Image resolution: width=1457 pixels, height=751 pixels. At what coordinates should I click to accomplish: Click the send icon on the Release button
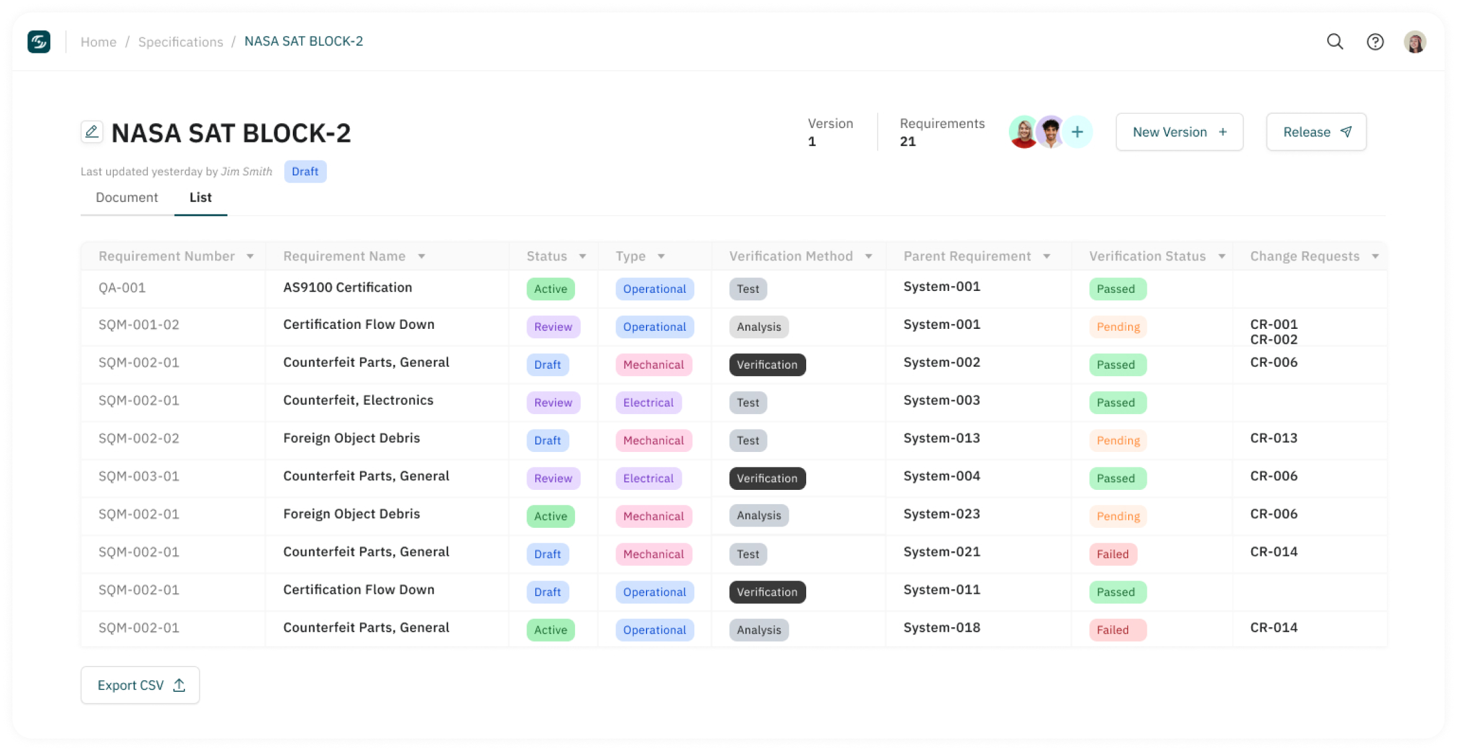[x=1345, y=131]
